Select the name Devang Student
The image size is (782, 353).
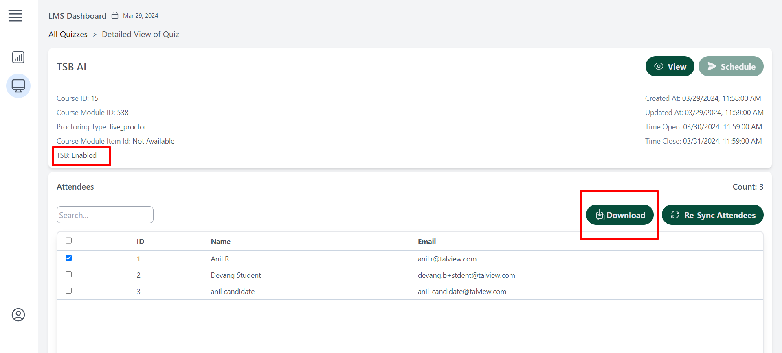coord(236,275)
